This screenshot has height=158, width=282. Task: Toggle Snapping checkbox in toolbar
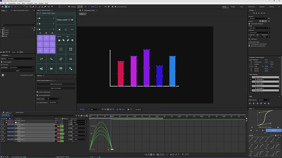[69, 7]
